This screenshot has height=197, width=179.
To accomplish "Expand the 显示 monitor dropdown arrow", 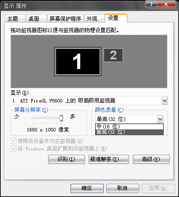I will click(x=164, y=101).
